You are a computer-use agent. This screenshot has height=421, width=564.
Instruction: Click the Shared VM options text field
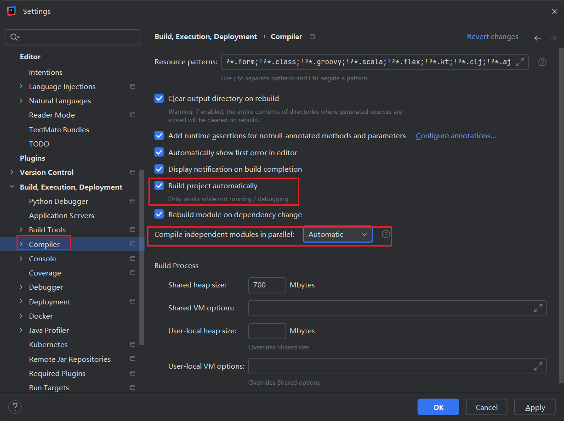click(x=397, y=308)
